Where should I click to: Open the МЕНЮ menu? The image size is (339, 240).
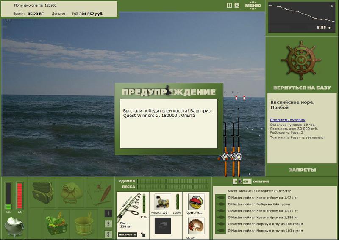tap(253, 6)
